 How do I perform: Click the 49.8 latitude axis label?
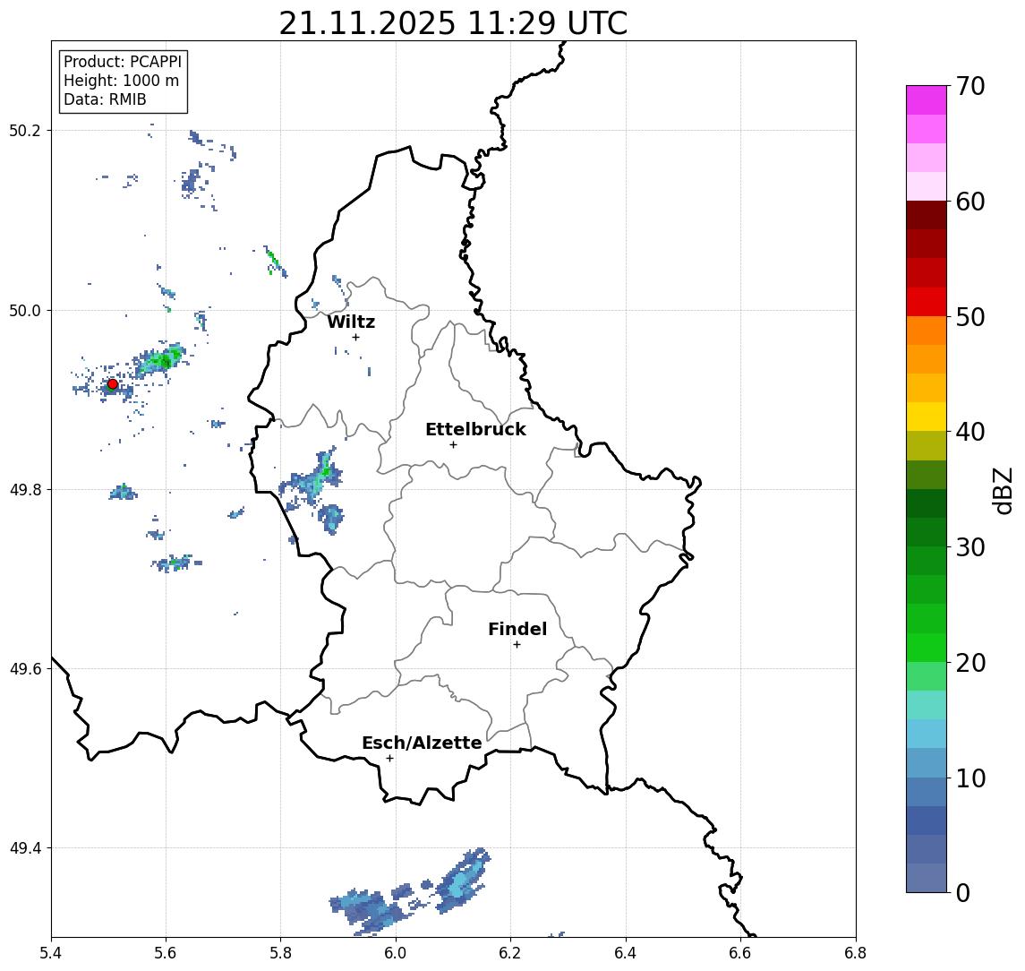click(25, 489)
